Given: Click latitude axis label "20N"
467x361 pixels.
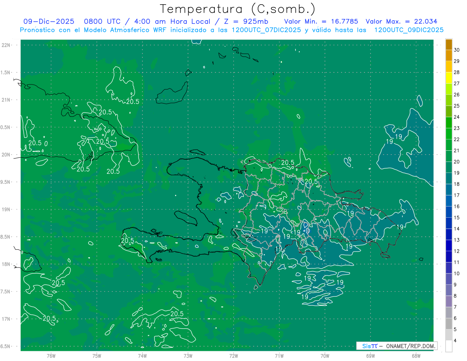Looking at the screenshot, I should [x=7, y=155].
